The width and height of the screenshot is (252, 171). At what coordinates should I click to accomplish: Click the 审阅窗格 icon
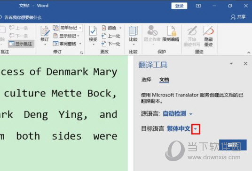click(x=55, y=44)
